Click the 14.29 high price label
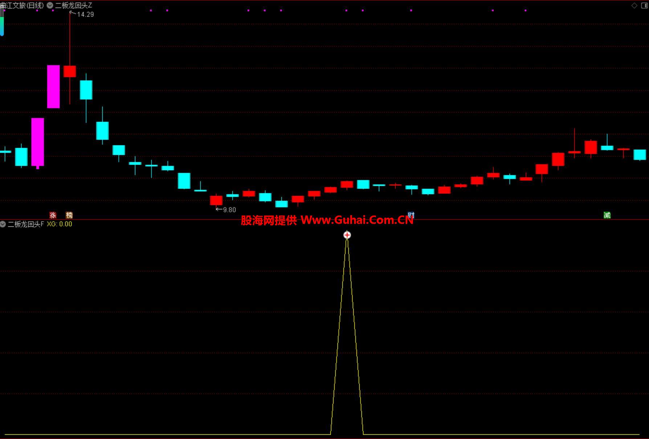 click(85, 15)
